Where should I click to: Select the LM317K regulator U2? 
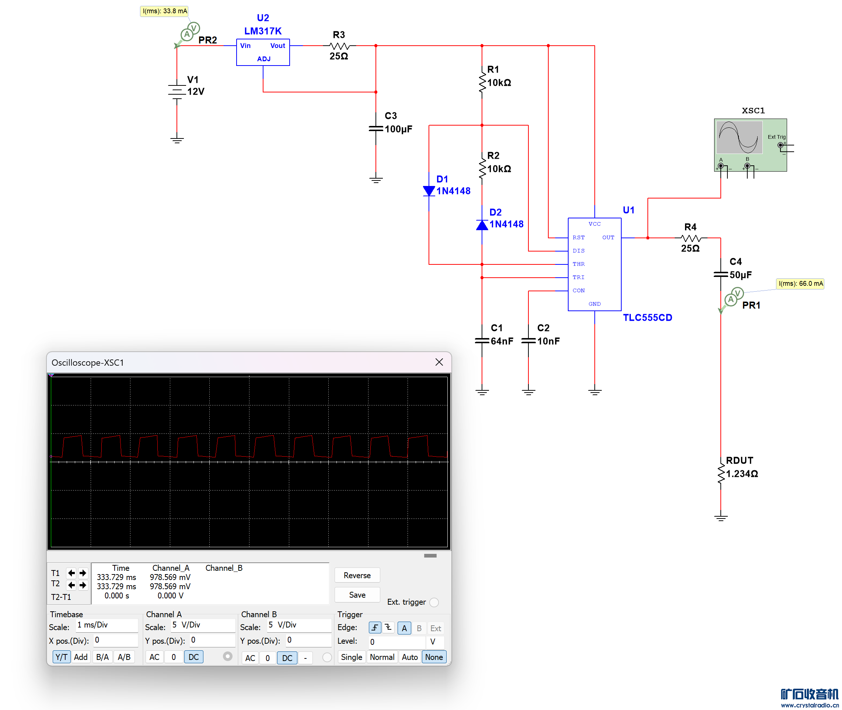262,52
